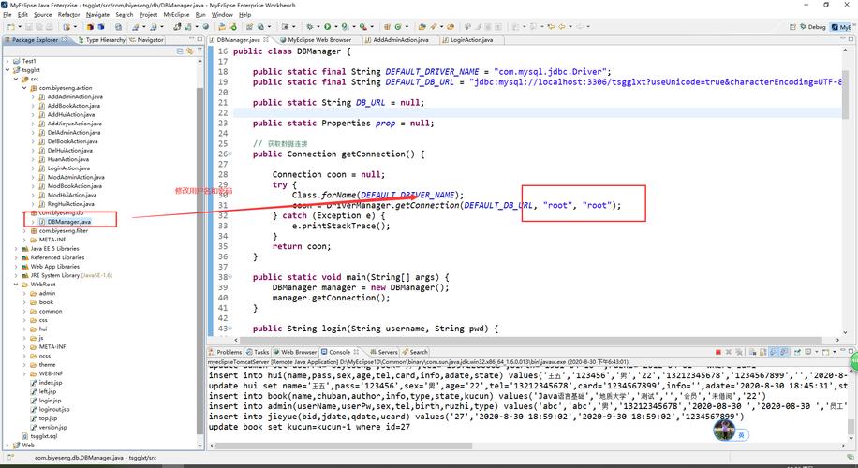Viewport: 858px width, 468px height.
Task: Open the Refactor menu
Action: pyautogui.click(x=68, y=15)
